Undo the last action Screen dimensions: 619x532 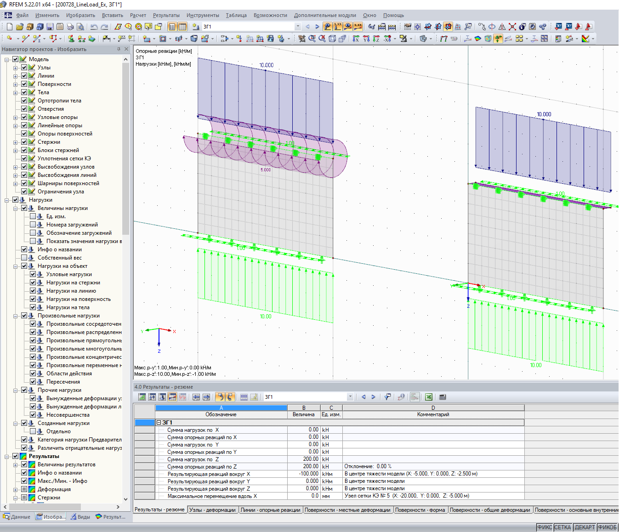click(x=94, y=27)
